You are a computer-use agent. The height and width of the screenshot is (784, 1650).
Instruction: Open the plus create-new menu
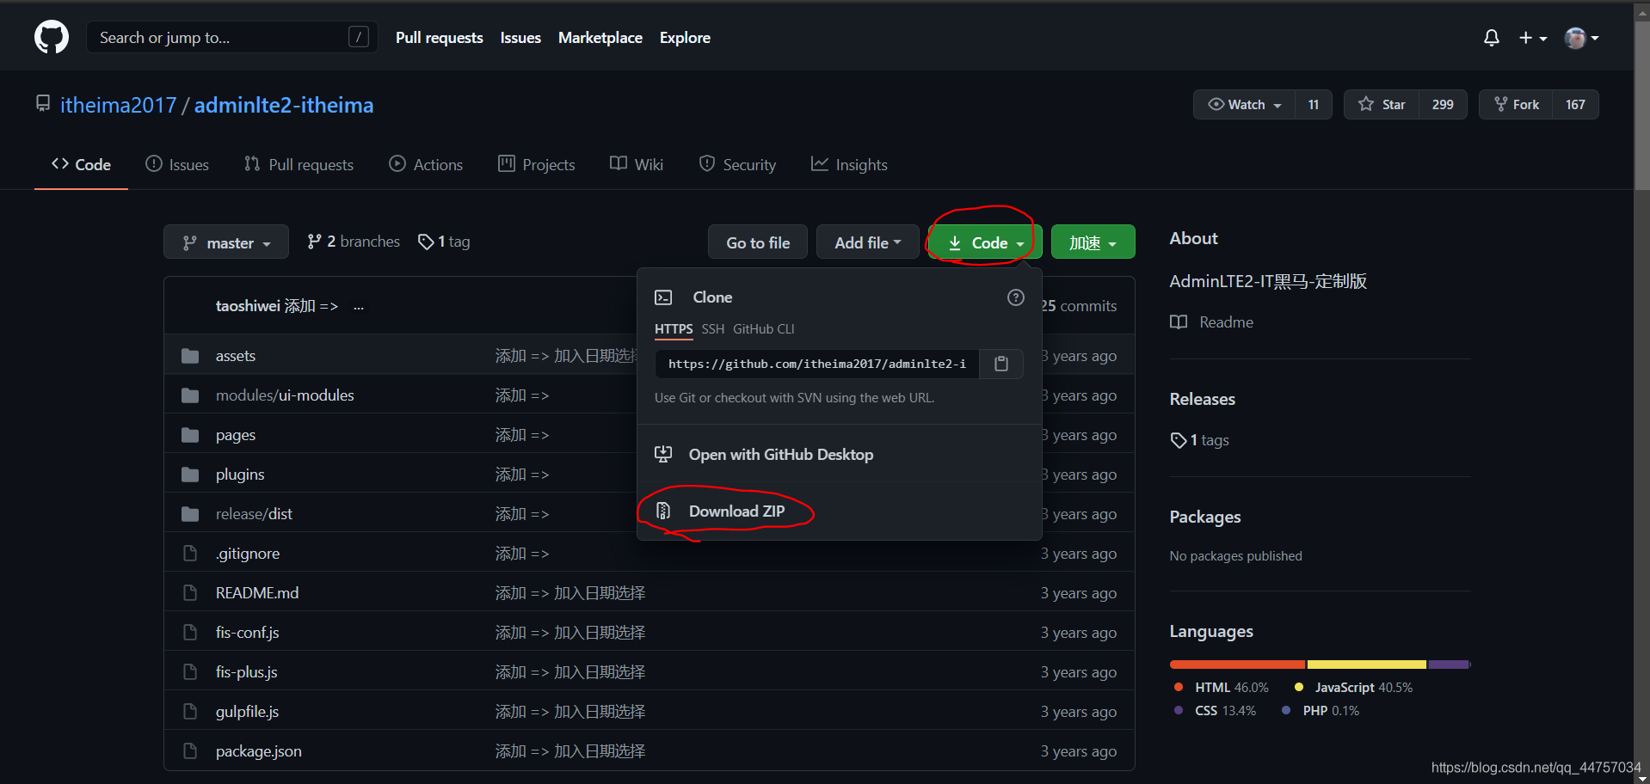(x=1533, y=38)
